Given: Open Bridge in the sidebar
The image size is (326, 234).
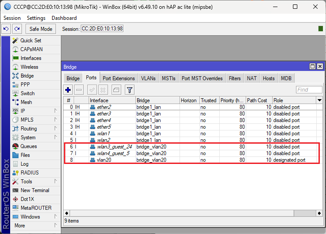Looking at the screenshot, I should point(36,76).
